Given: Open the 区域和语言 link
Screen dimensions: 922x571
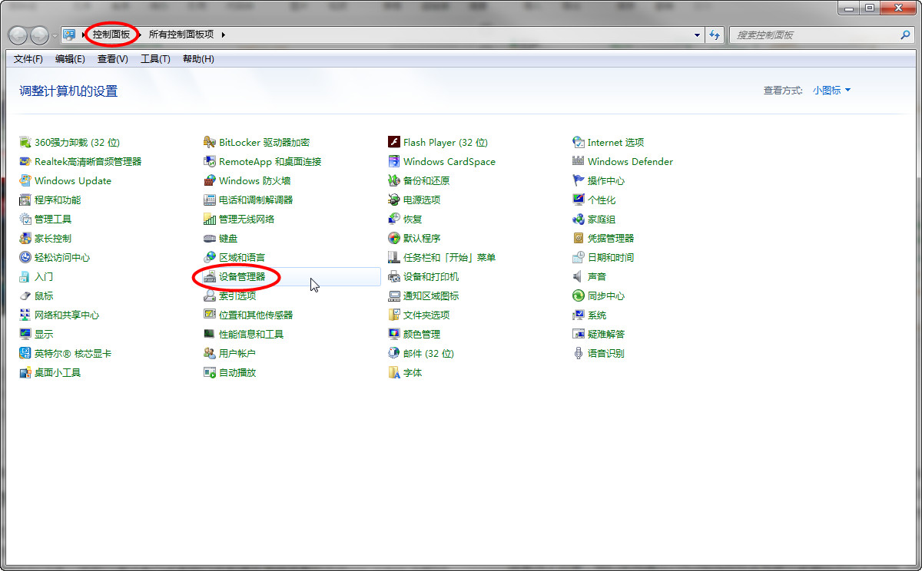Looking at the screenshot, I should (x=242, y=257).
